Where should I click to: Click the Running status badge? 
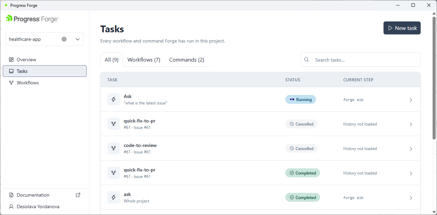301,99
